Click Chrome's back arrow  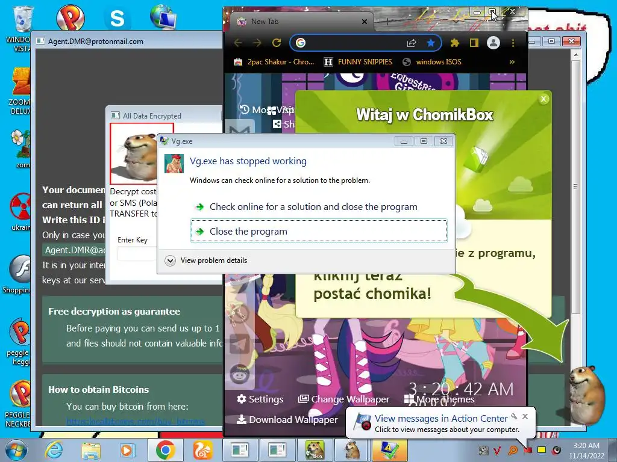[x=238, y=43]
